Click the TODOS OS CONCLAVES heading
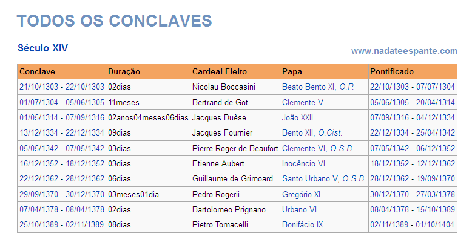472x245 pixels. [115, 21]
